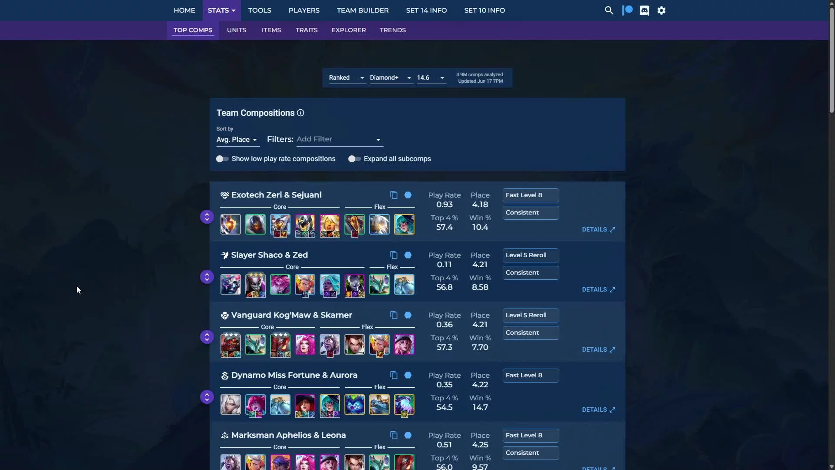Enable Expand all subcomps switch
Viewport: 835px width, 470px height.
pos(354,159)
